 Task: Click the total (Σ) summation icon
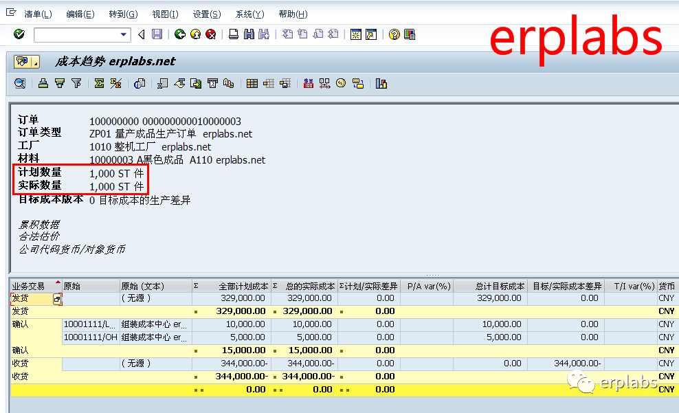[98, 83]
